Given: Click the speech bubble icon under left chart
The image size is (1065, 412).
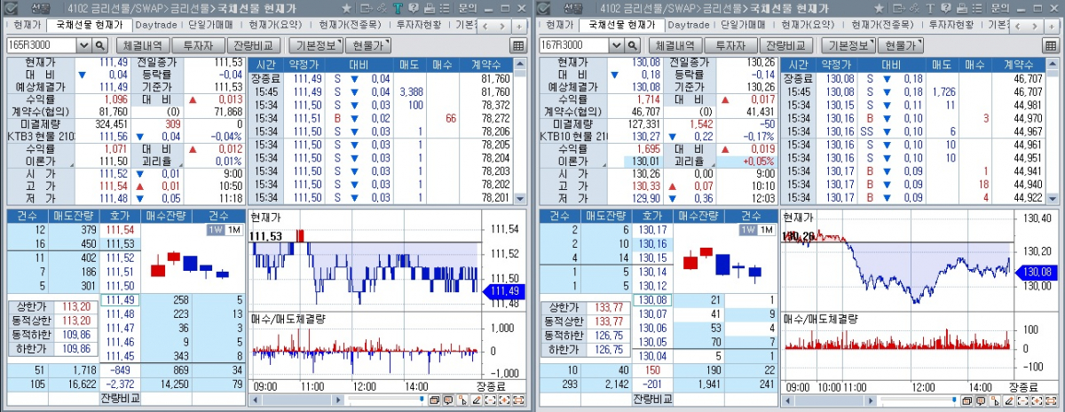Looking at the screenshot, I should click(x=448, y=400).
